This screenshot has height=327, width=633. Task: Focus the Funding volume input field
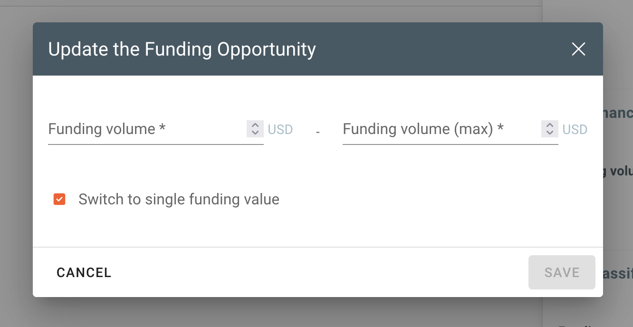[146, 129]
